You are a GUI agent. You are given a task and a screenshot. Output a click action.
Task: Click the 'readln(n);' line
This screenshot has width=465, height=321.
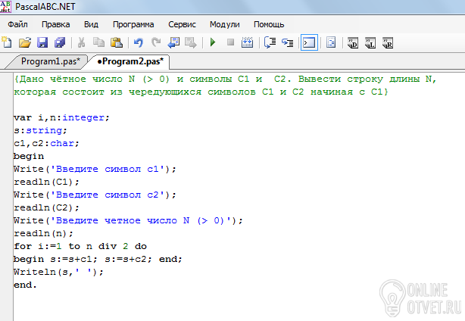coord(43,234)
